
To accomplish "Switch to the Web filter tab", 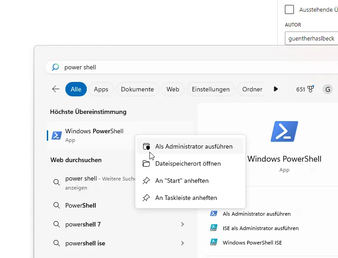I will pos(173,89).
